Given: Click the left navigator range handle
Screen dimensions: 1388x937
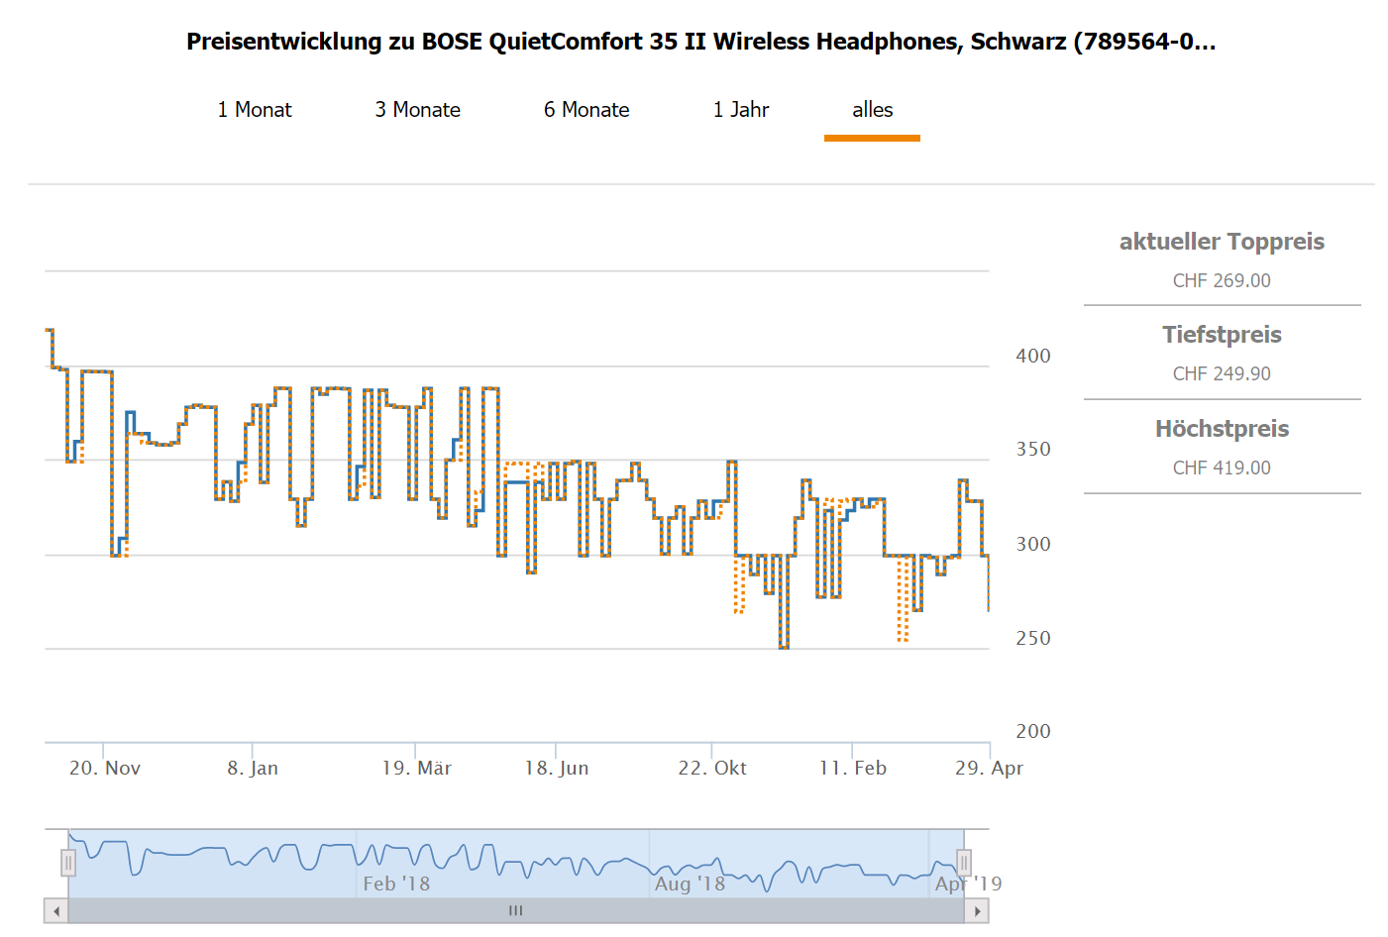Looking at the screenshot, I should pos(68,863).
